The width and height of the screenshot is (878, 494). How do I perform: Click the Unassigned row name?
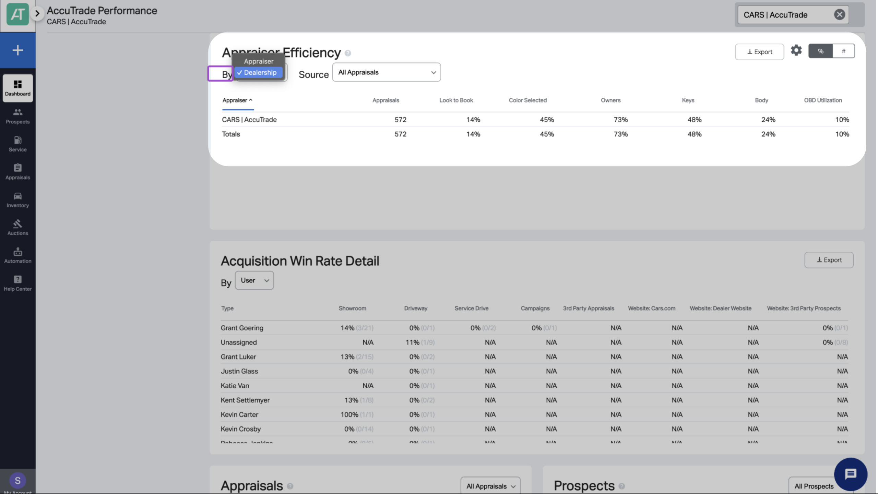tap(238, 342)
